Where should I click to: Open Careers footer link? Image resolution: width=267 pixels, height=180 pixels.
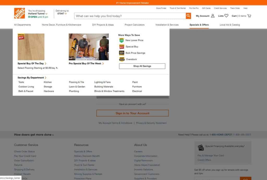[x=138, y=152]
